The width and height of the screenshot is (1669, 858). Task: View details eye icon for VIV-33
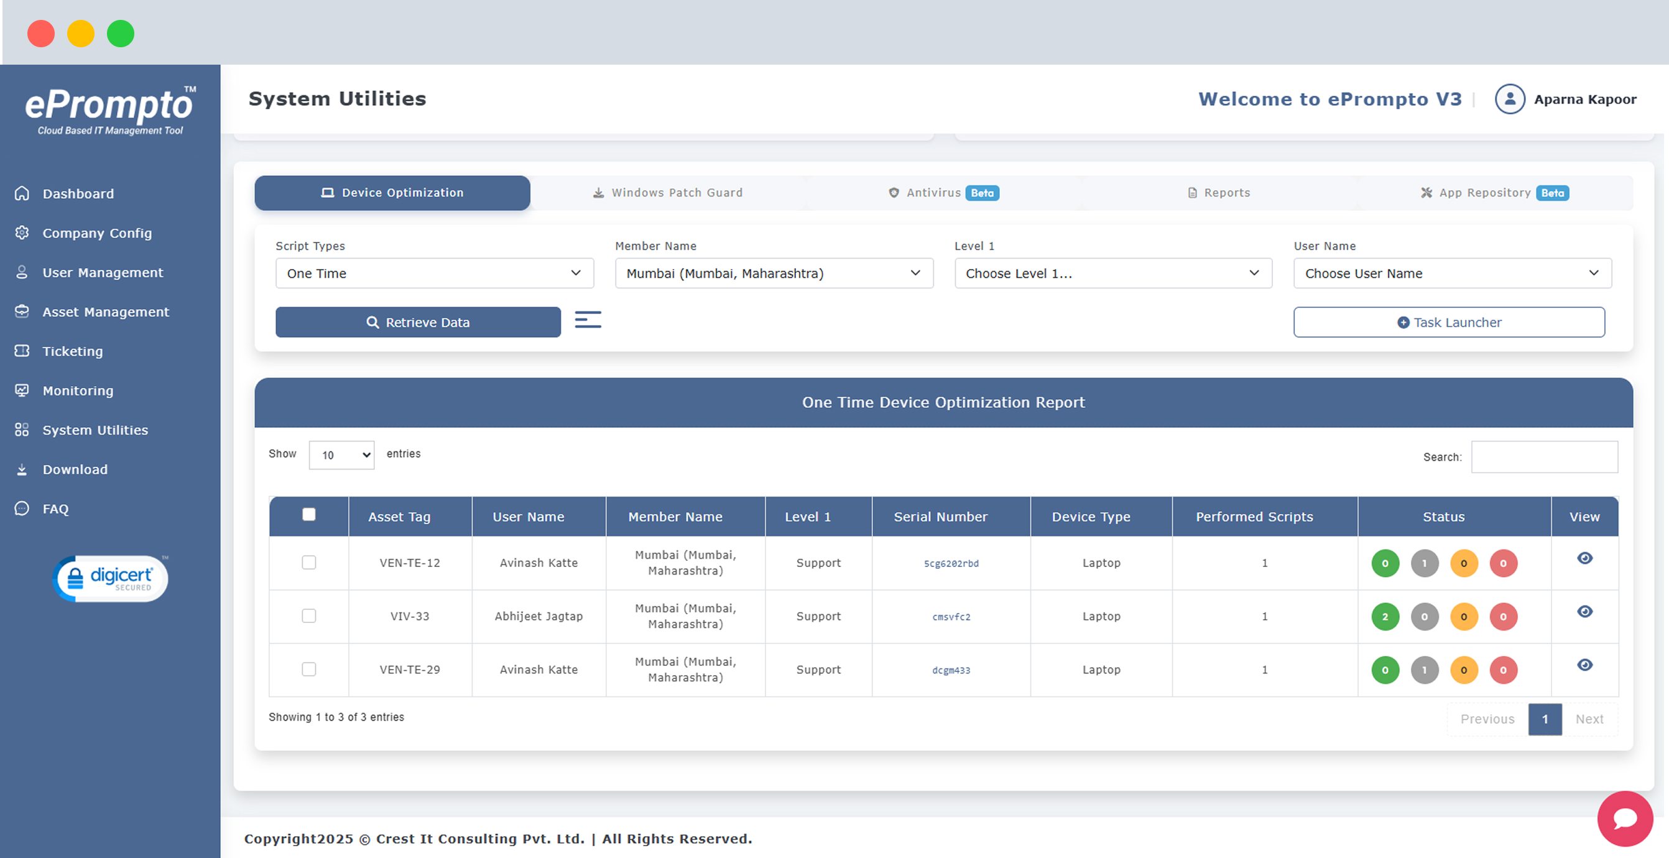pos(1584,611)
